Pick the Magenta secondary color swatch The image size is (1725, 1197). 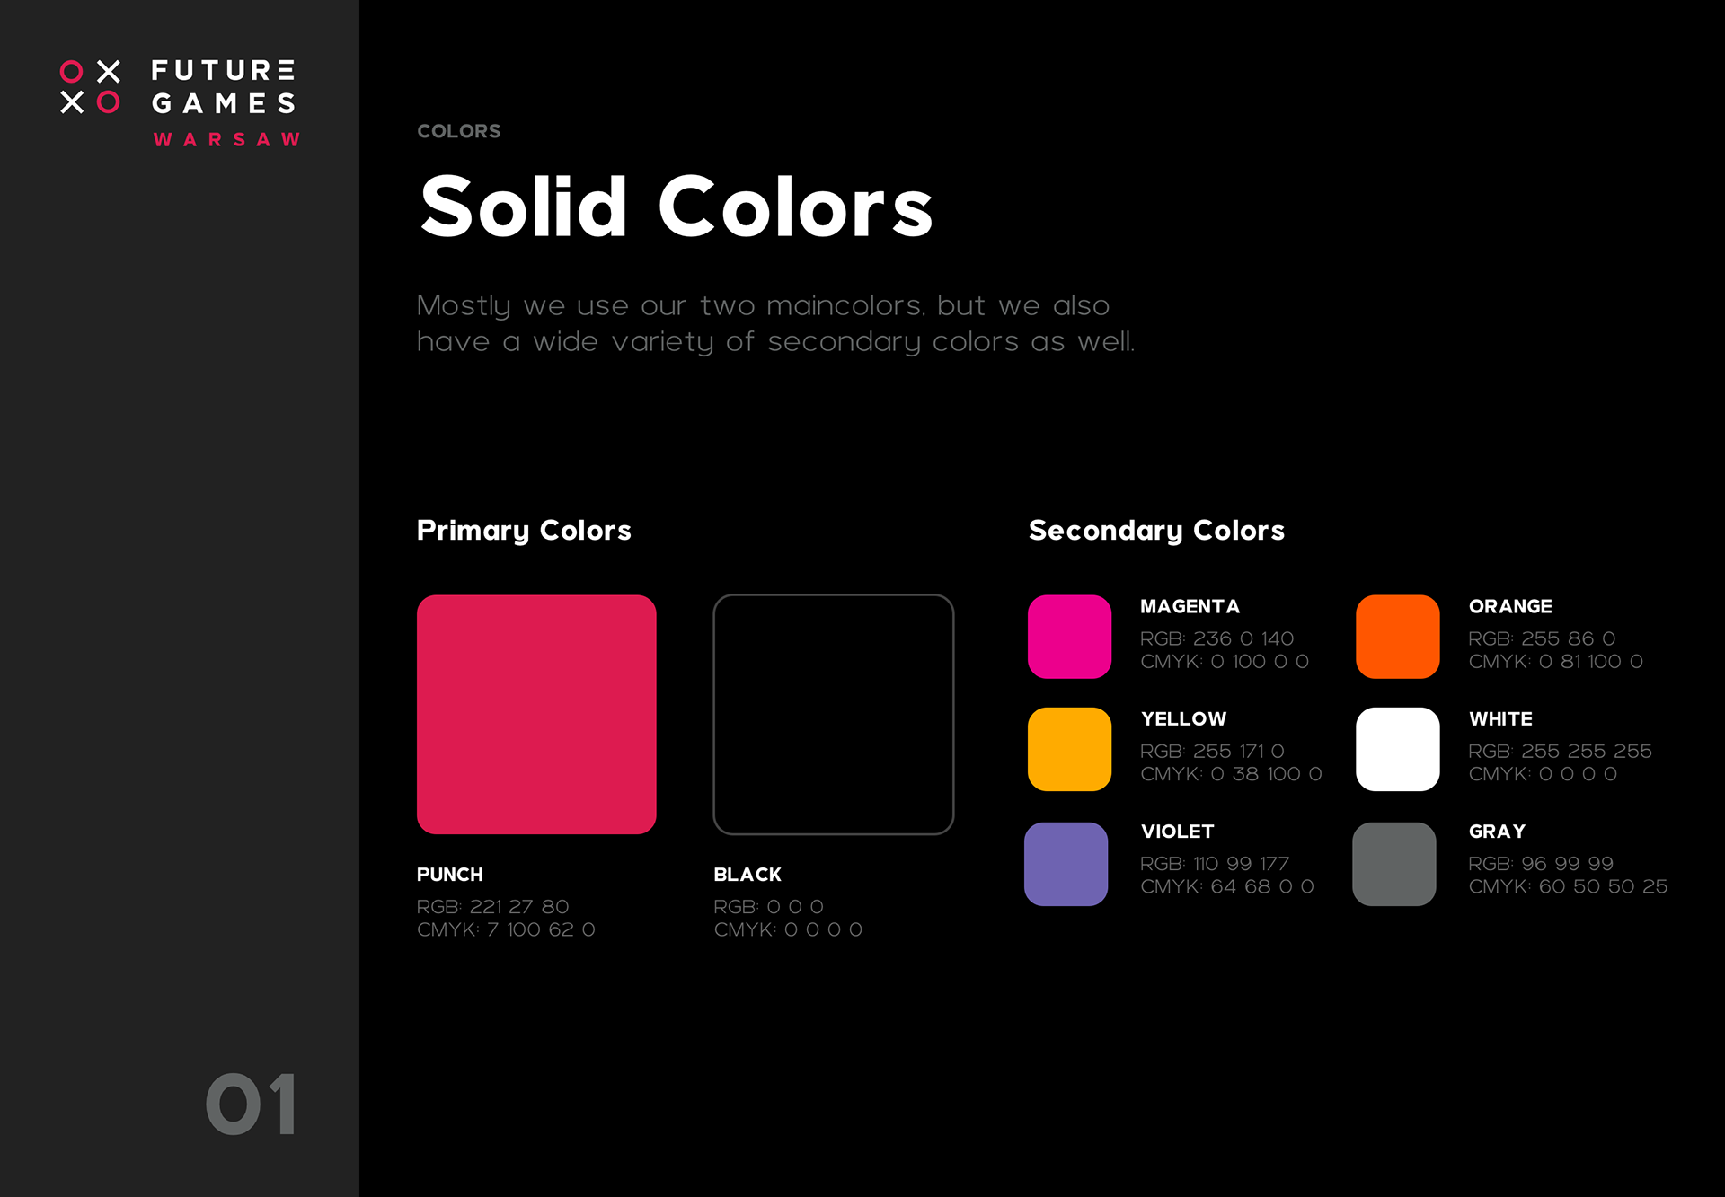pyautogui.click(x=1069, y=637)
